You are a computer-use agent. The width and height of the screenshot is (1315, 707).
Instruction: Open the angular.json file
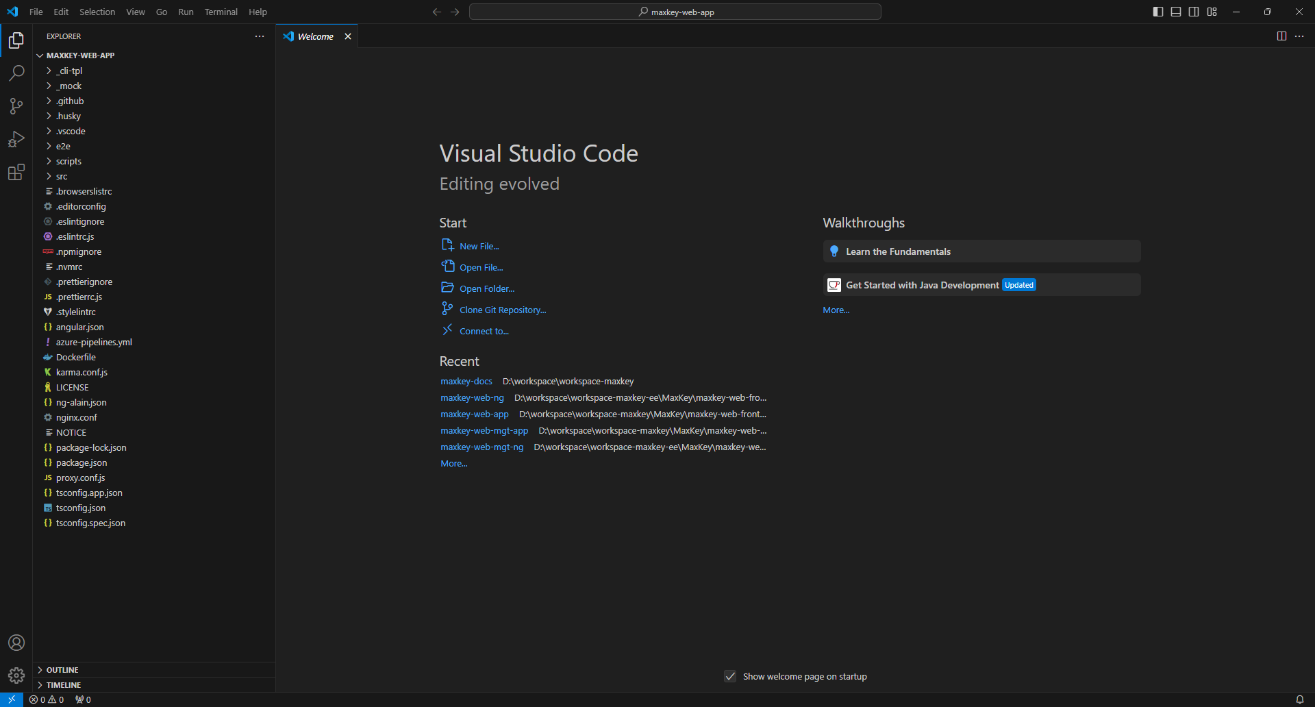coord(154,327)
